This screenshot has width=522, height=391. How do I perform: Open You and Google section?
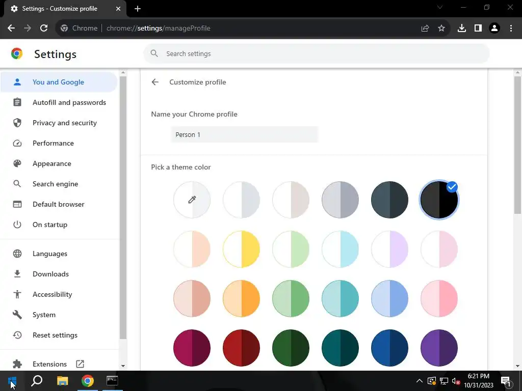tap(59, 82)
